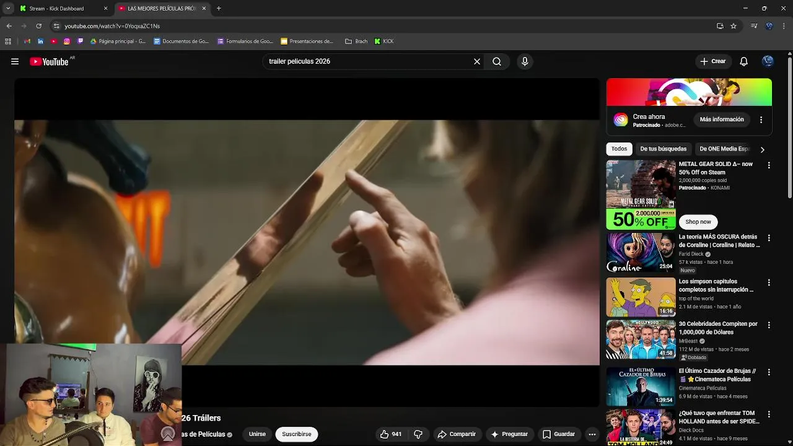Open the YouTube hamburger guide menu
Image resolution: width=793 pixels, height=446 pixels.
[x=15, y=61]
